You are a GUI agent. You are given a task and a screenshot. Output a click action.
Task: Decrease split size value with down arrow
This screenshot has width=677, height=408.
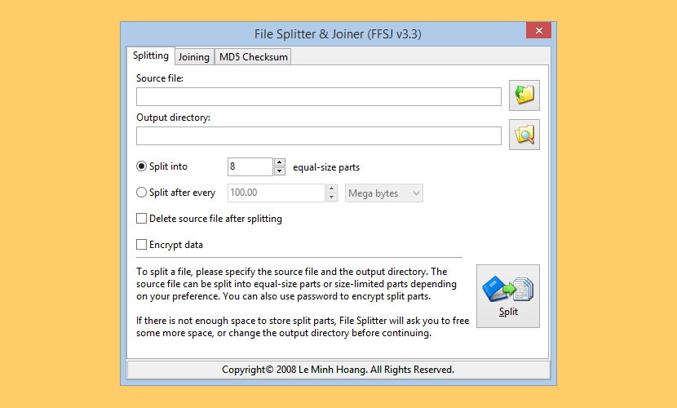[x=332, y=197]
